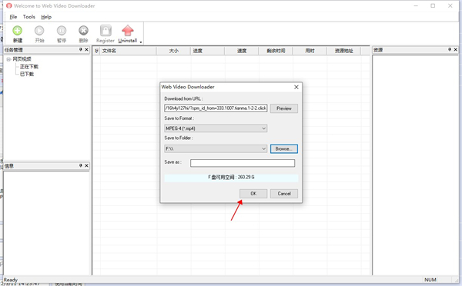
Task: Minimize the Web Video Downloader main window
Action: click(416, 5)
